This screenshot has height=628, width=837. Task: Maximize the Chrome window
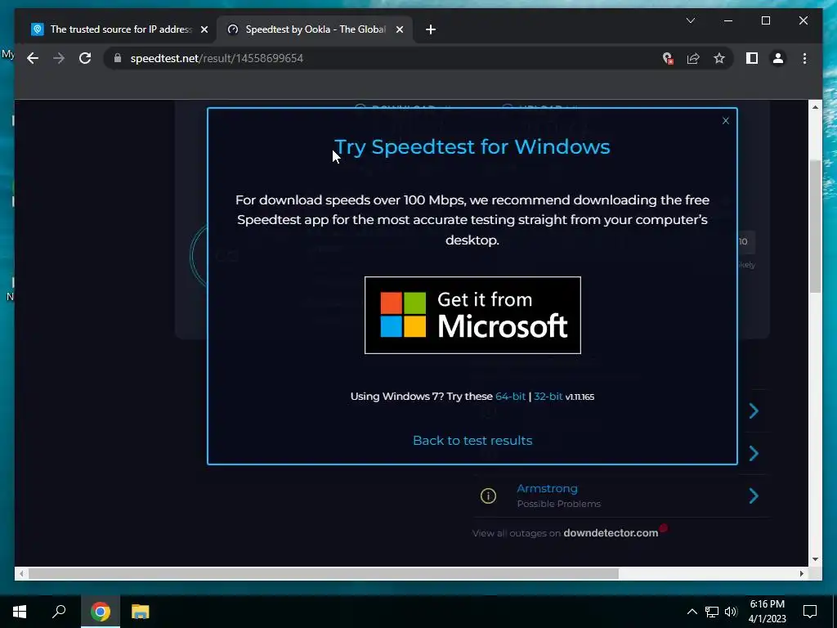pyautogui.click(x=765, y=20)
